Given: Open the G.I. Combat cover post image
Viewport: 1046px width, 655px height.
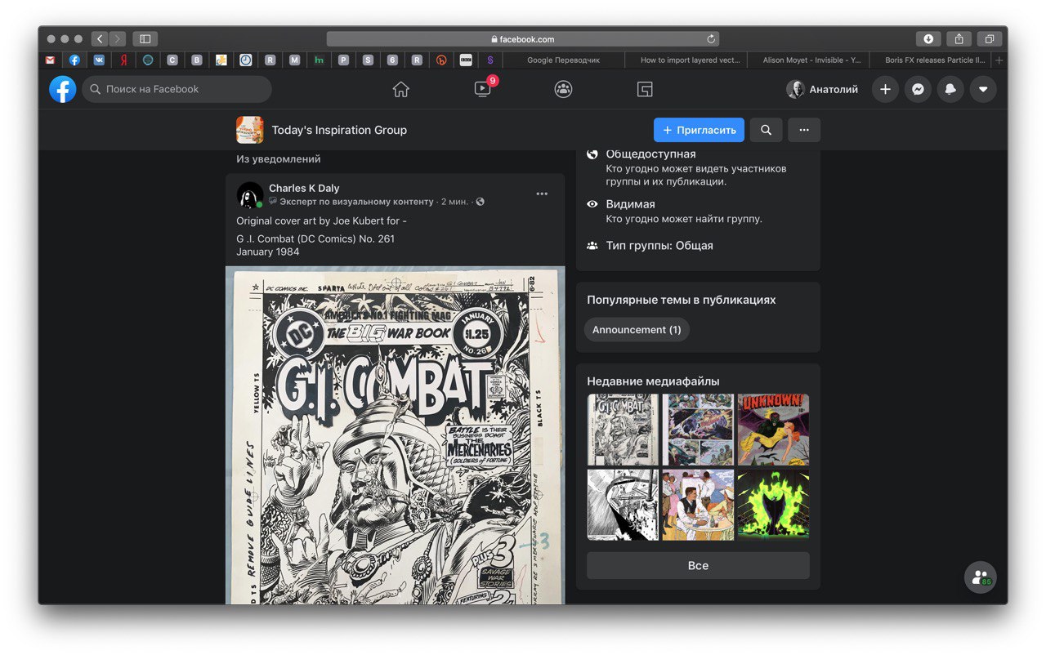Looking at the screenshot, I should [x=395, y=435].
